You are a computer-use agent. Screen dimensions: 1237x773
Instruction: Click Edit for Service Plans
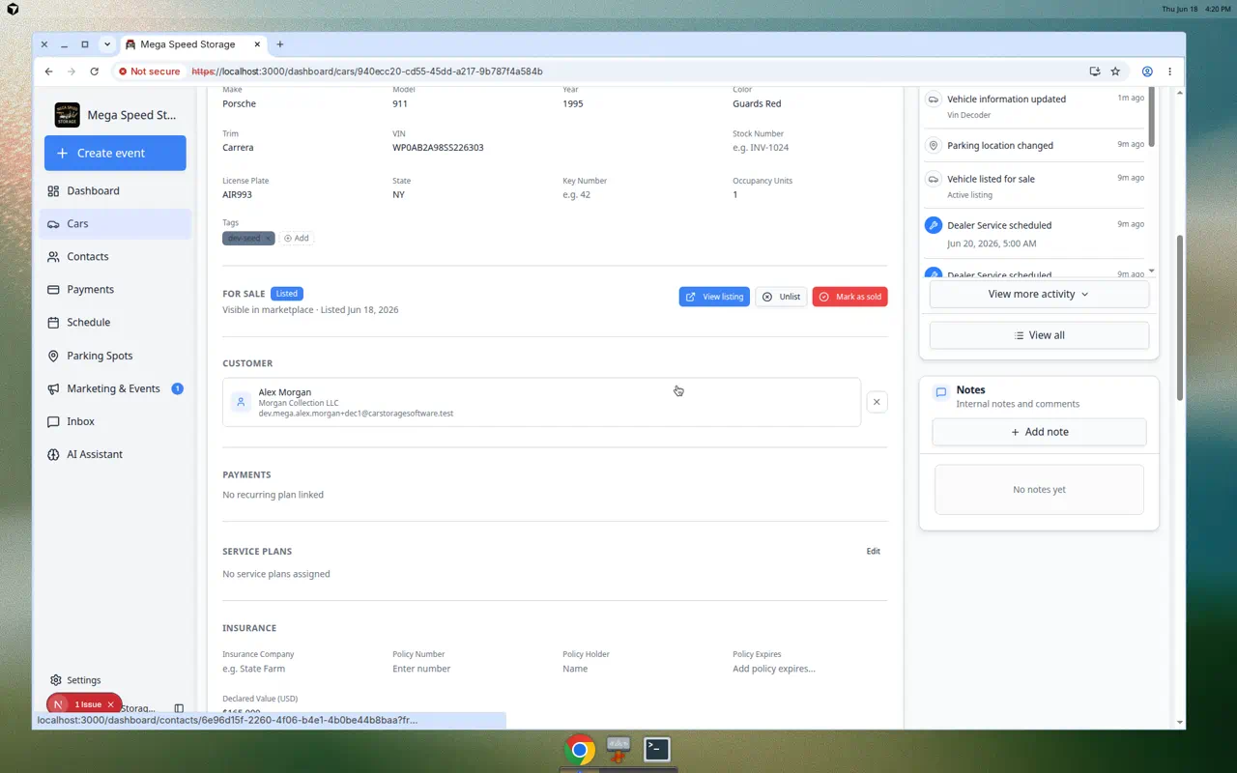(x=874, y=552)
